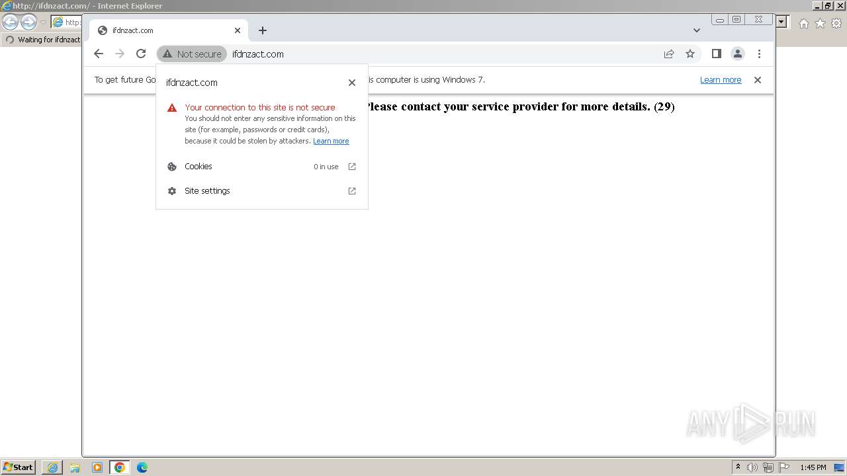The width and height of the screenshot is (847, 476).
Task: Open the Chrome profile avatar icon
Action: (738, 54)
